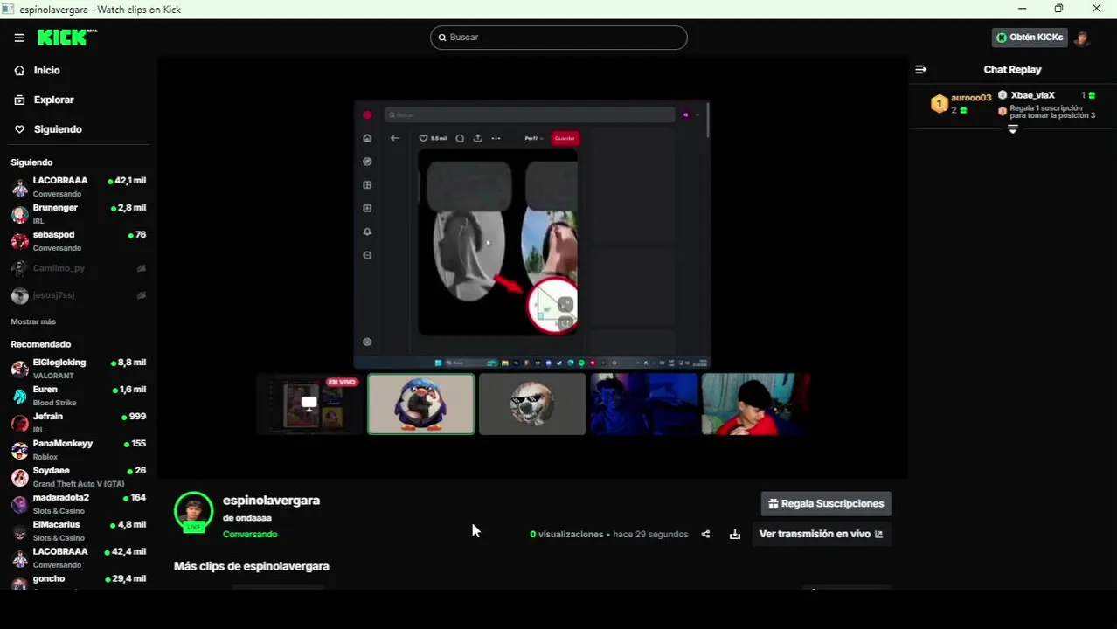Viewport: 1117px width, 629px height.
Task: Open Jefrain IRL channel
Action: click(79, 423)
